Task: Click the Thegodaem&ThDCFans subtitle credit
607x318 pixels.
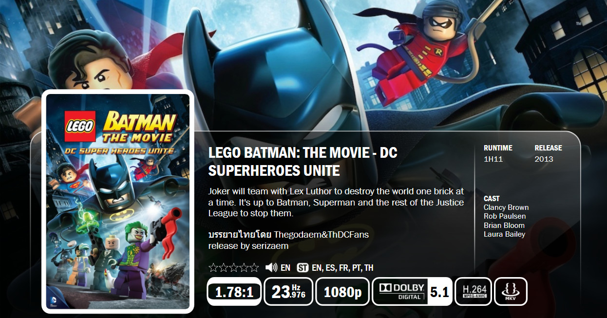Action: 321,235
